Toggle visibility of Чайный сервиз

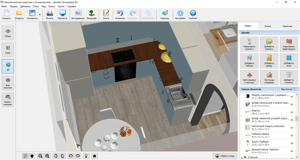point(292,136)
